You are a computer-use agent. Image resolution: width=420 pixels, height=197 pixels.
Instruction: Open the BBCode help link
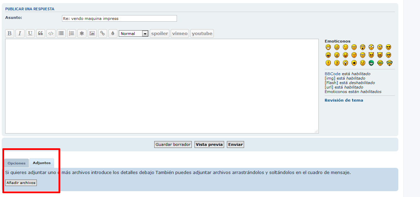click(x=333, y=74)
